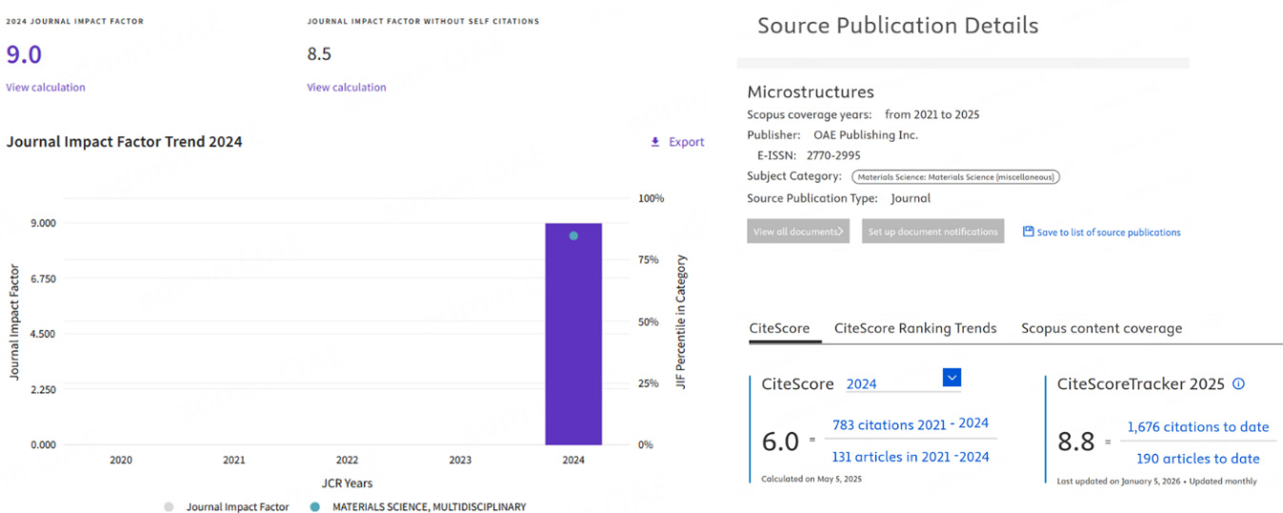The image size is (1283, 513).
Task: Click the Export download icon
Action: 654,142
